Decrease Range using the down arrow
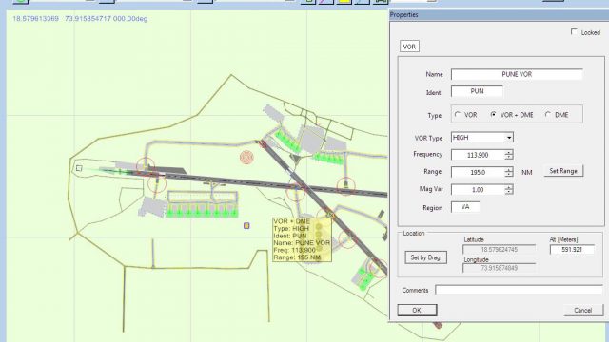 pyautogui.click(x=509, y=175)
